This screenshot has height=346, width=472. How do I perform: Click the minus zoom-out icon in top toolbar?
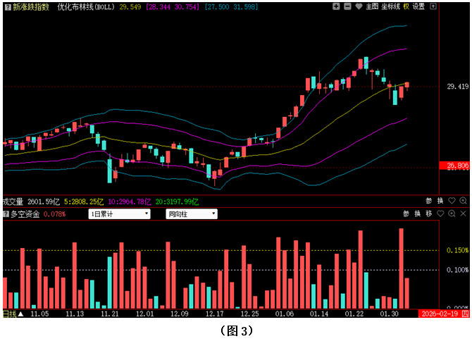347,6
